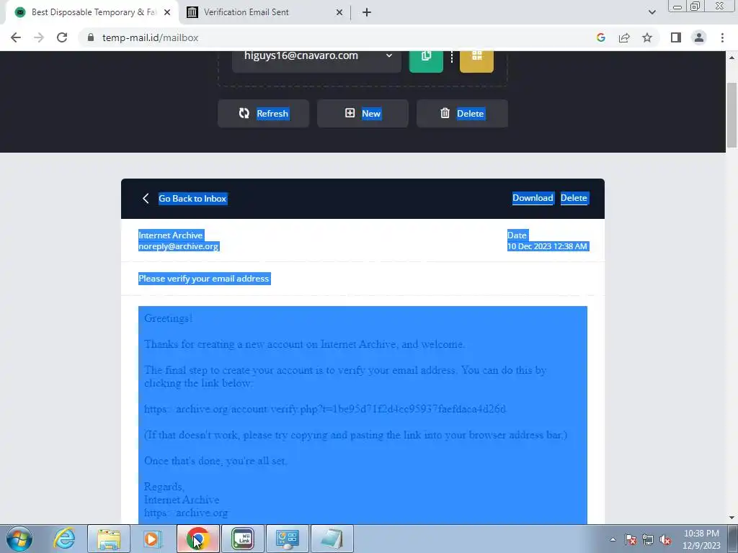The image size is (738, 553).
Task: Open Chrome three-dot menu
Action: (x=722, y=37)
